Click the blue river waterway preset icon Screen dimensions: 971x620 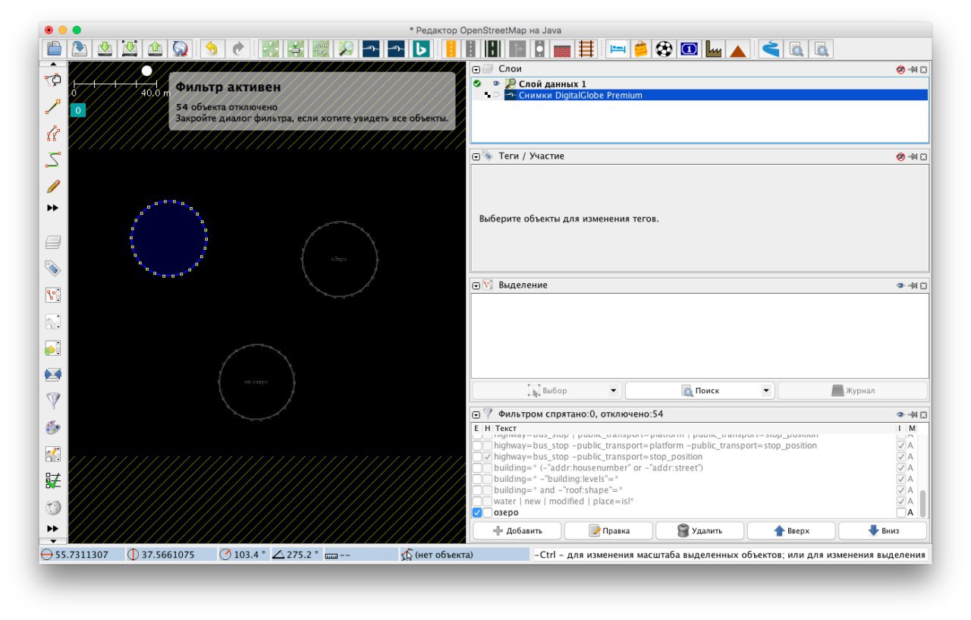(771, 49)
